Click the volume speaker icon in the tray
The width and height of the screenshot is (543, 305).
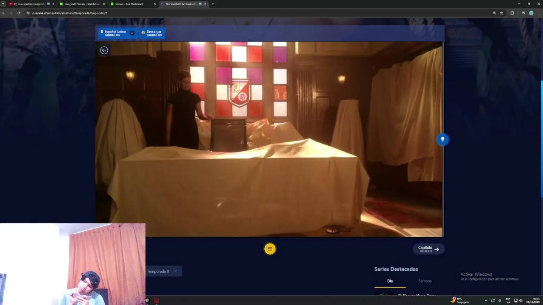(521, 301)
